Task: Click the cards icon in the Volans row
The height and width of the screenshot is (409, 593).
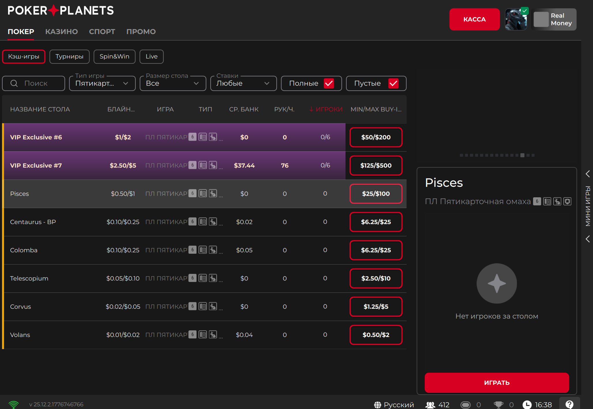Action: (x=203, y=334)
